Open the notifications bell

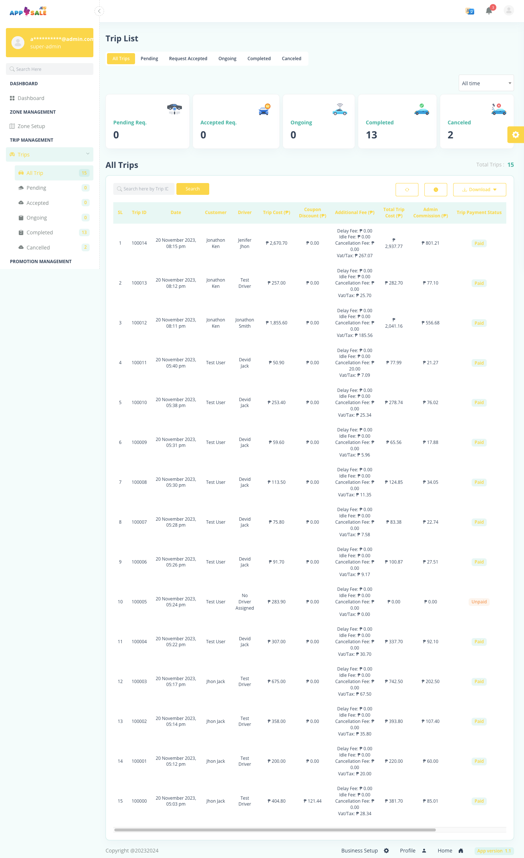pos(489,11)
